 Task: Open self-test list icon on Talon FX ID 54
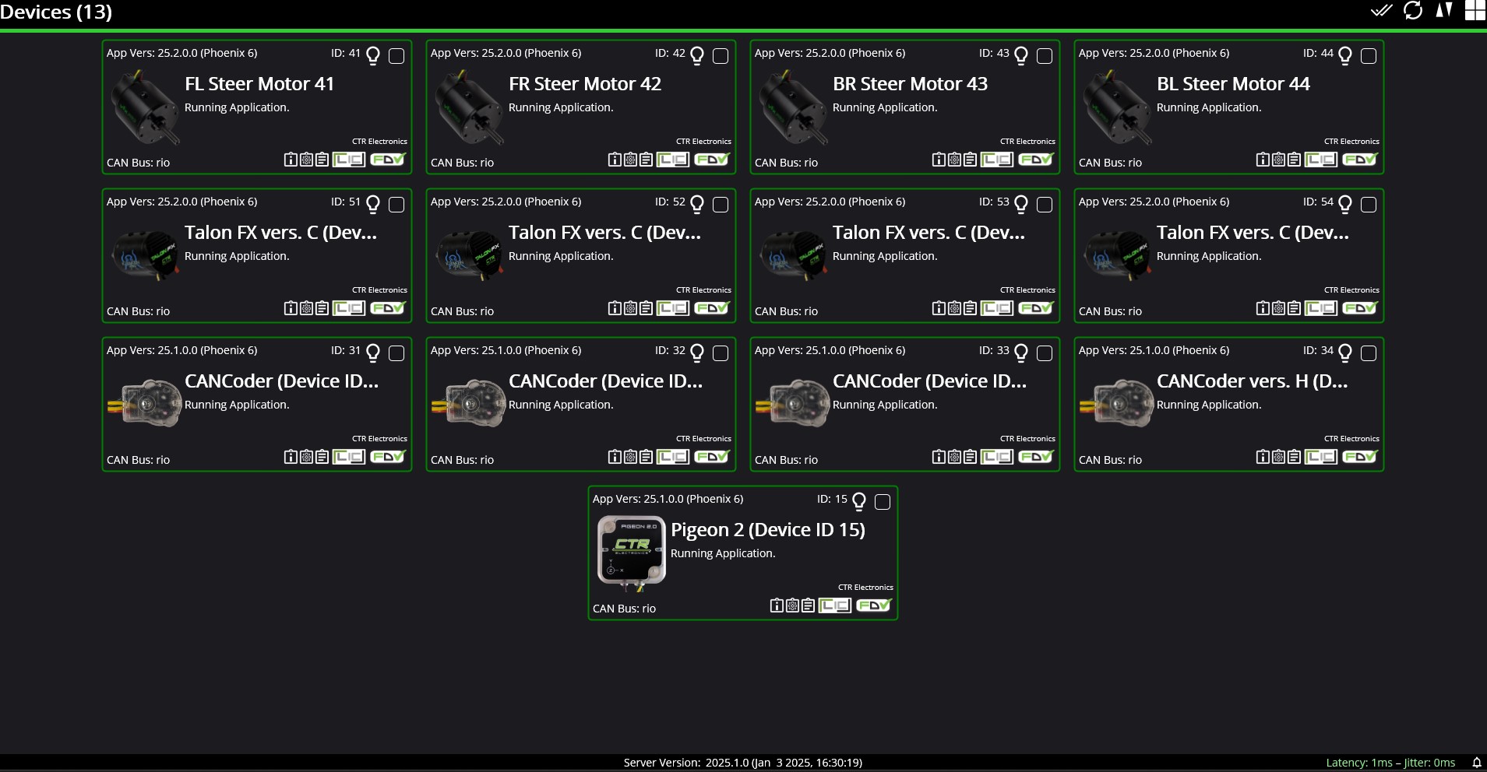point(1294,308)
